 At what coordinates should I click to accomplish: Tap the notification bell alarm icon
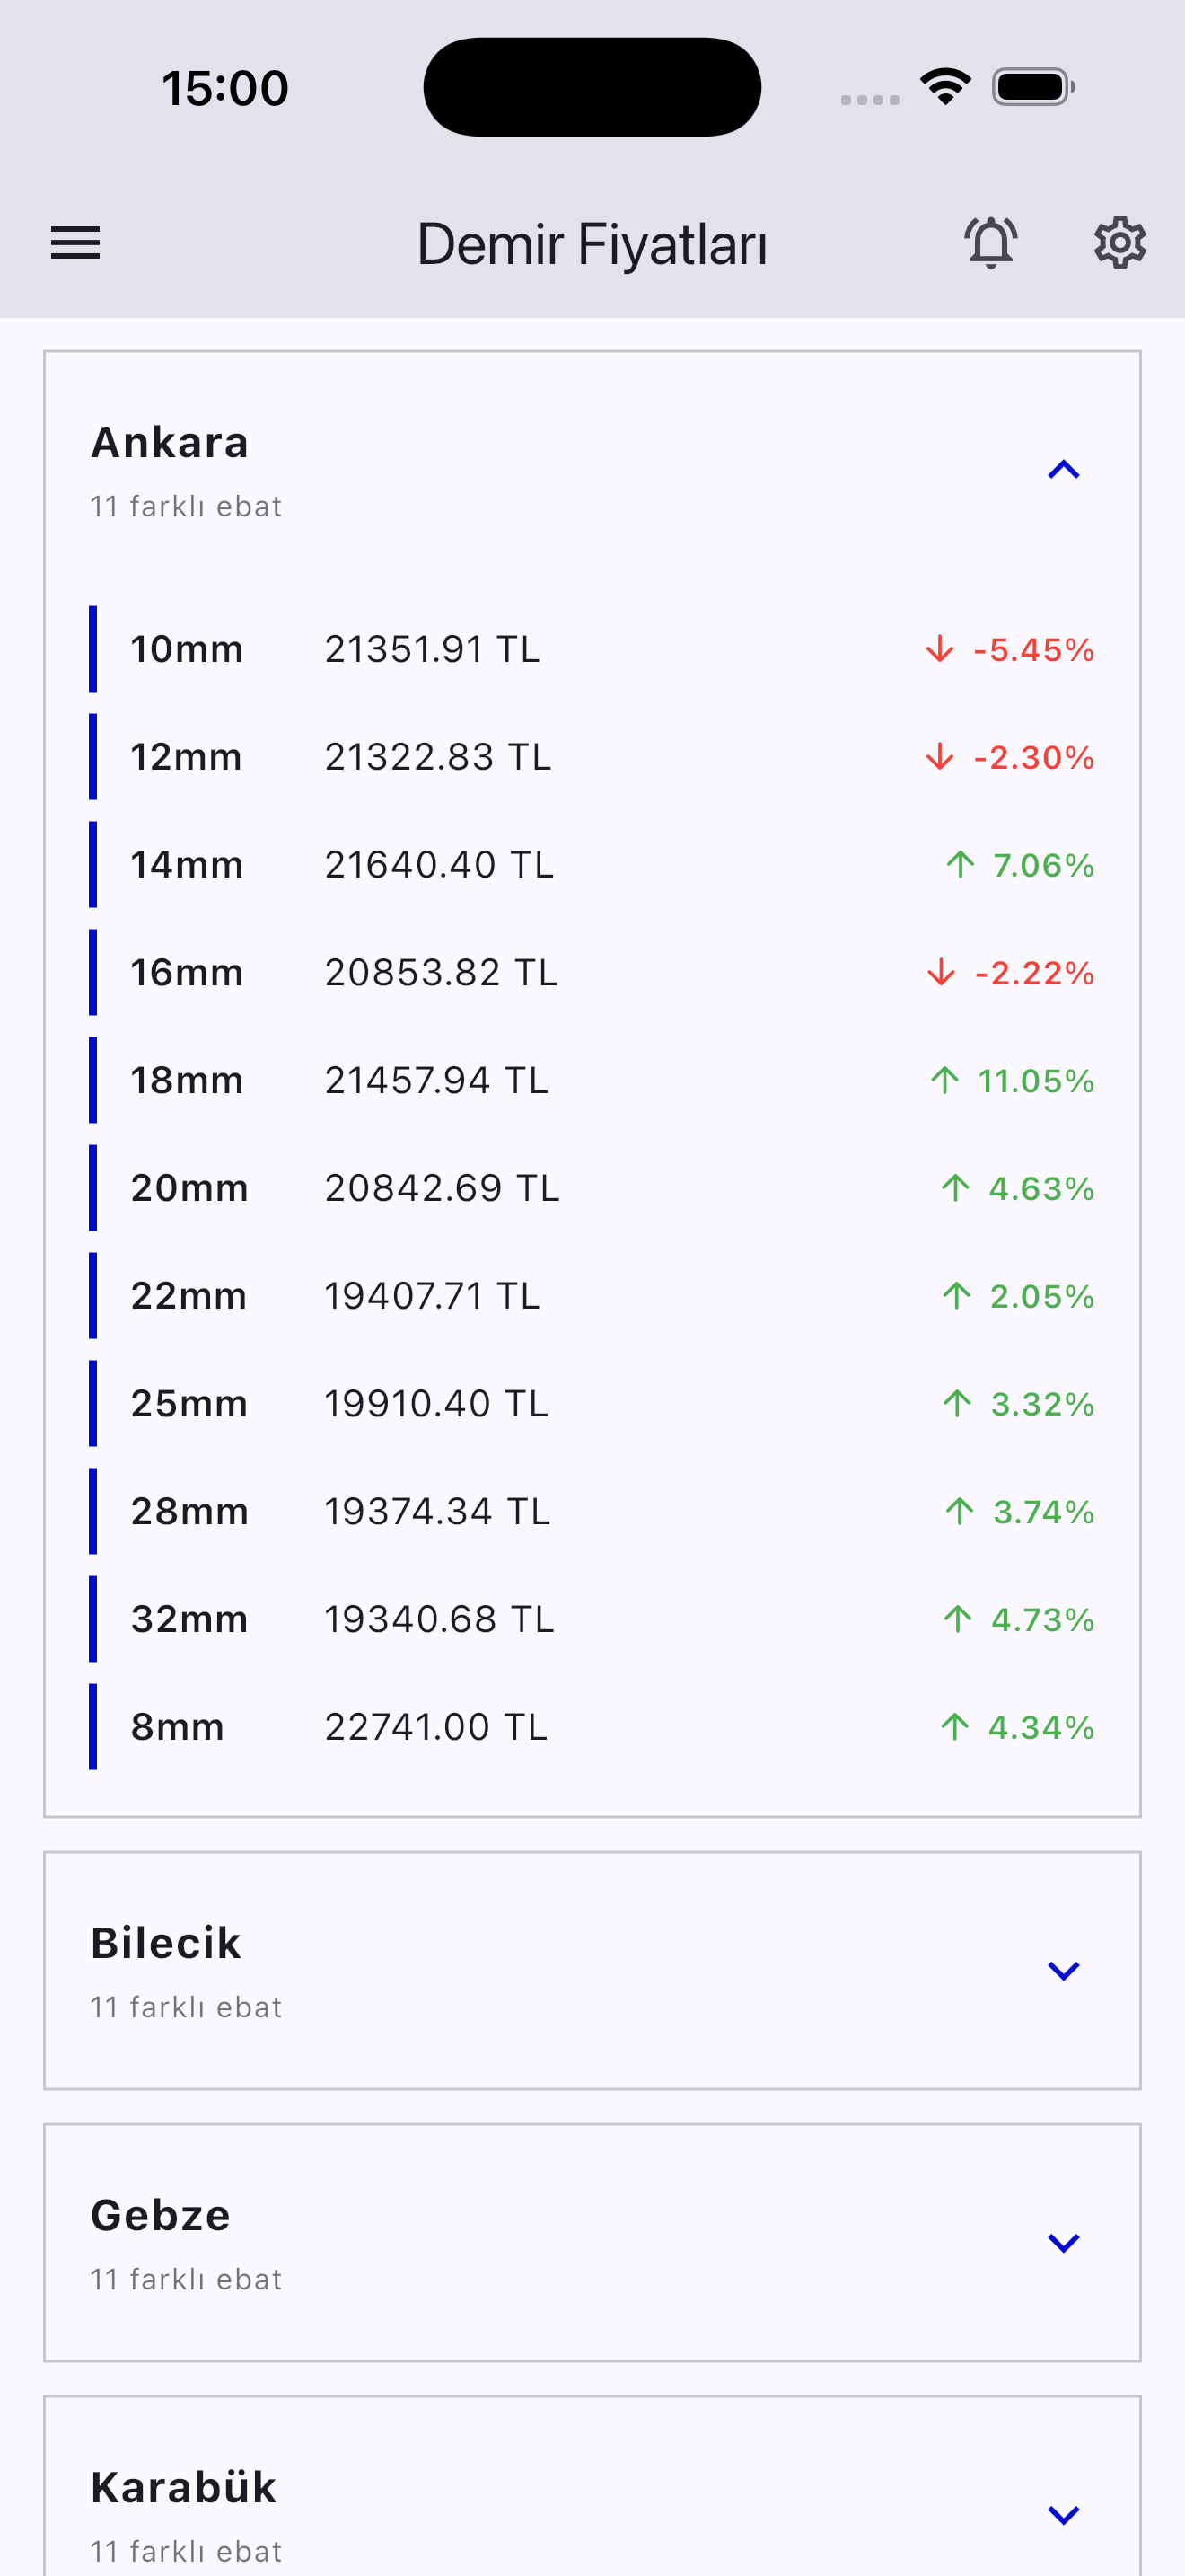(x=990, y=243)
